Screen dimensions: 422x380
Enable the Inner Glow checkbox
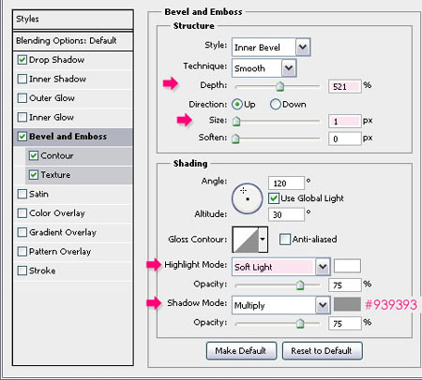(x=23, y=117)
